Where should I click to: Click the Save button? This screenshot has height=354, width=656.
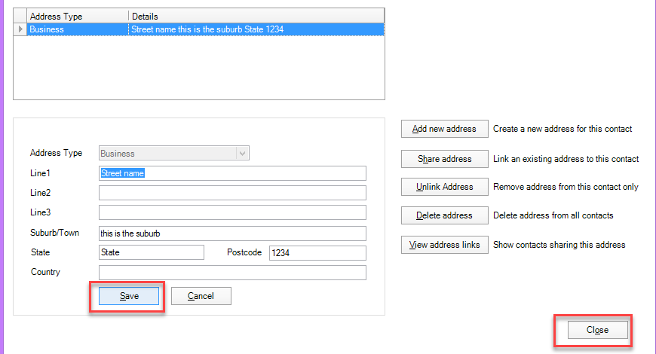129,296
